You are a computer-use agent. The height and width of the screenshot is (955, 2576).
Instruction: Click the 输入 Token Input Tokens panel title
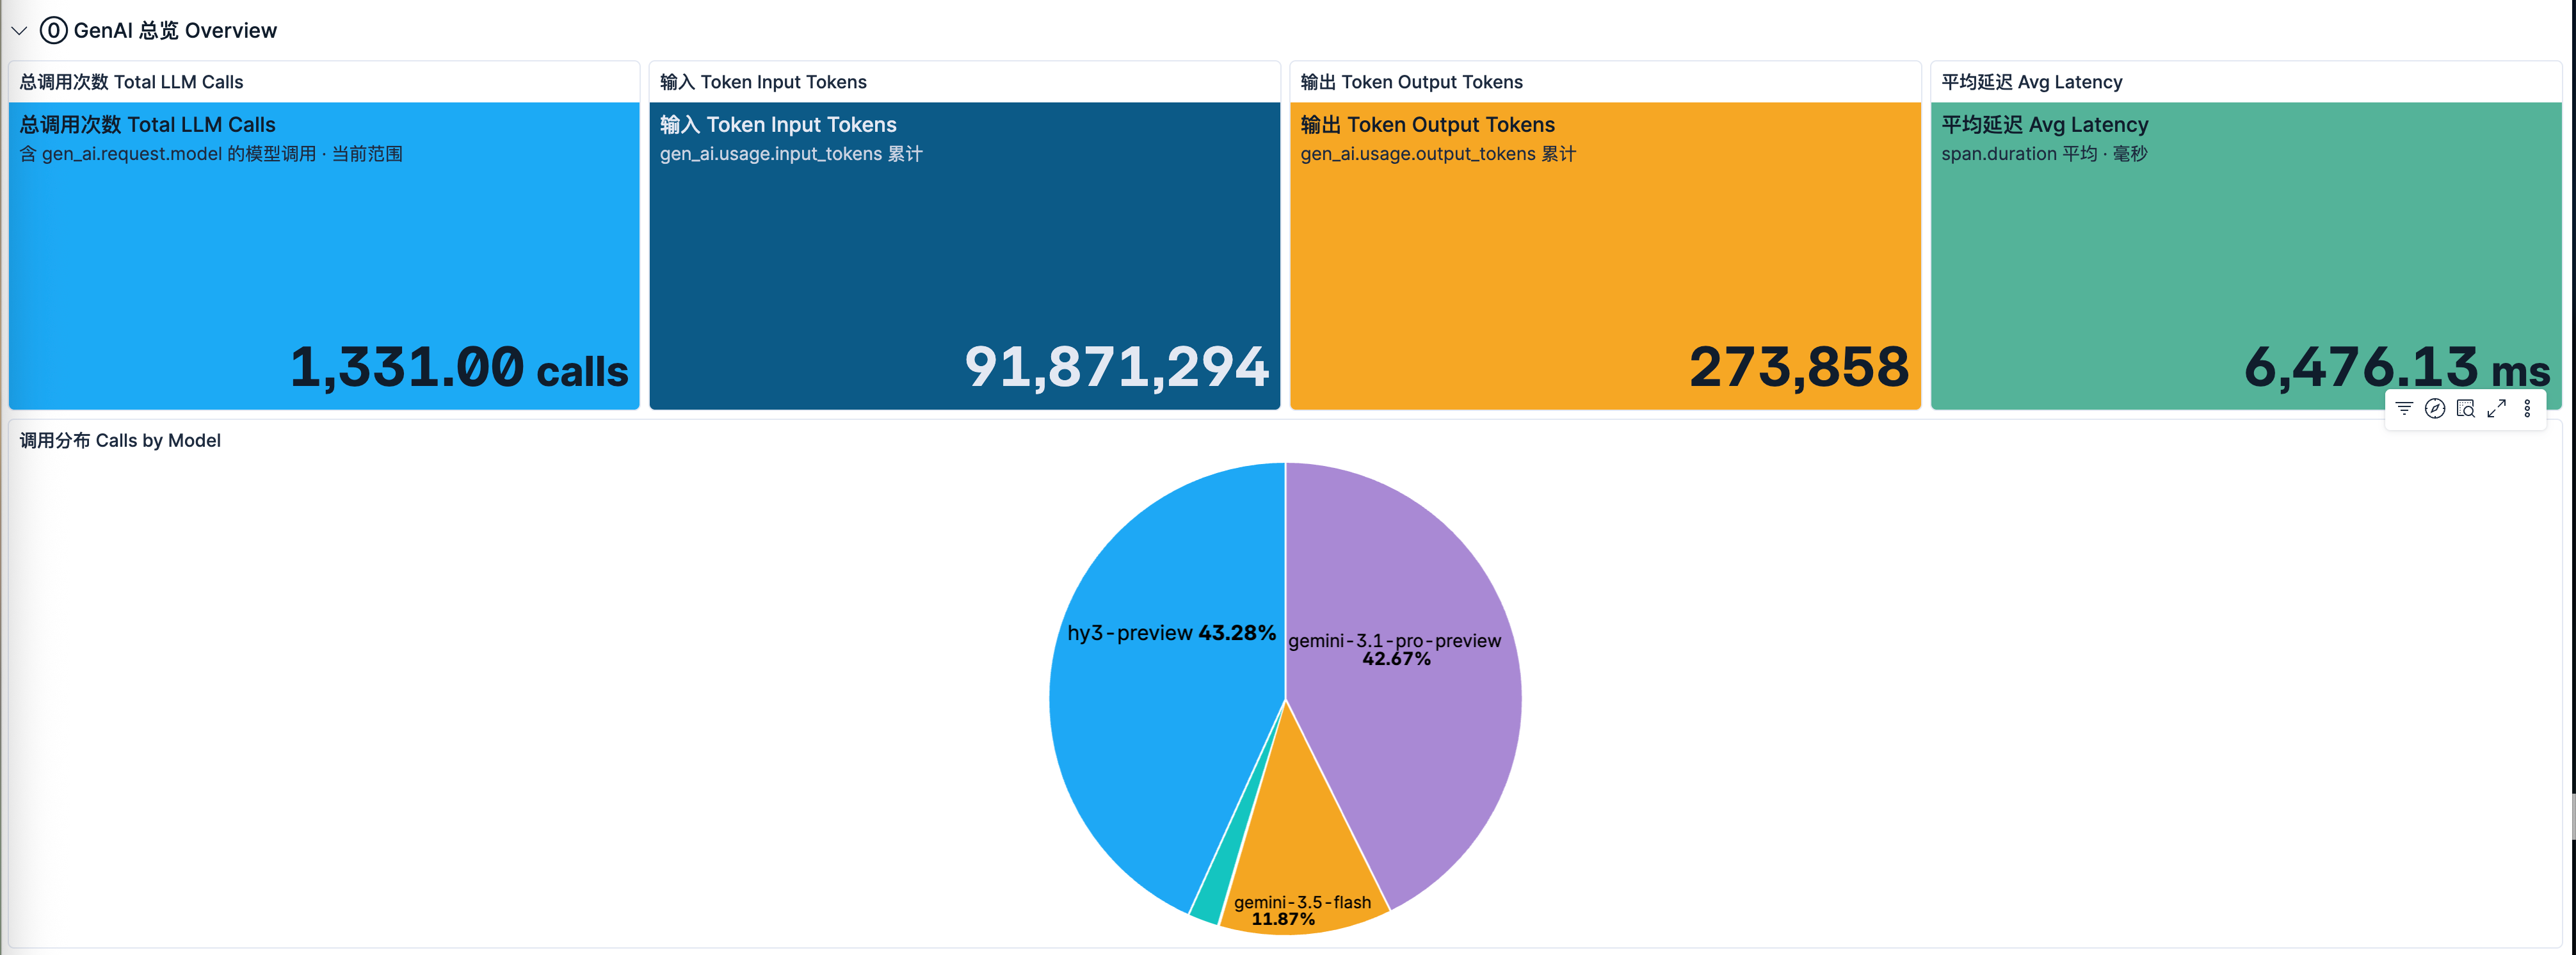coord(763,82)
